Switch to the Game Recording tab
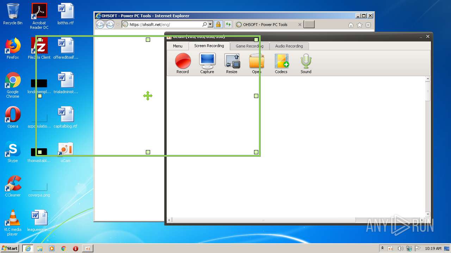The width and height of the screenshot is (451, 253). [x=249, y=46]
